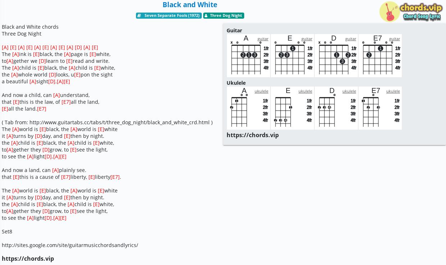
Task: Open the guitar D chord diagram
Action: [x=336, y=56]
